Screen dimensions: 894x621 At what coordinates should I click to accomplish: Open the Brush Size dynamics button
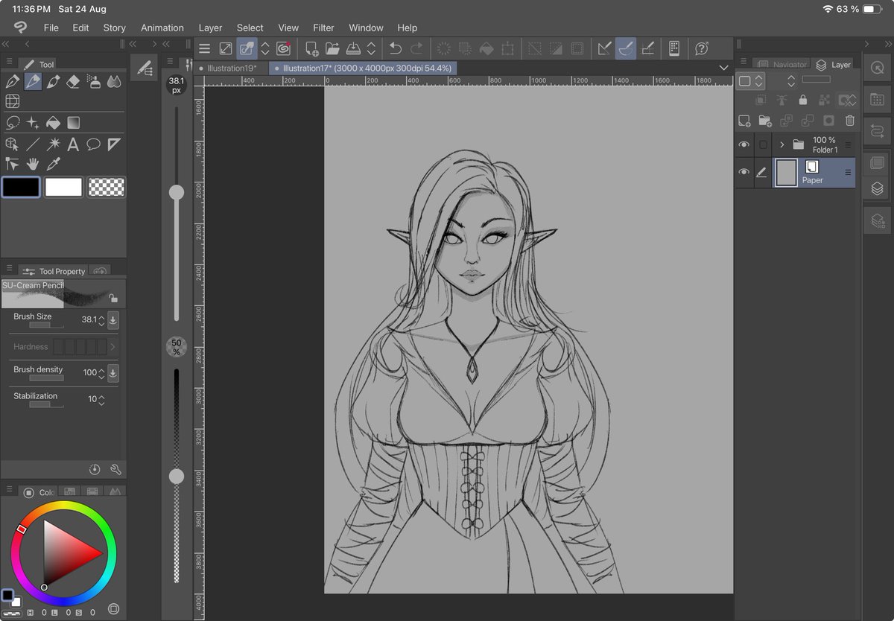[112, 320]
